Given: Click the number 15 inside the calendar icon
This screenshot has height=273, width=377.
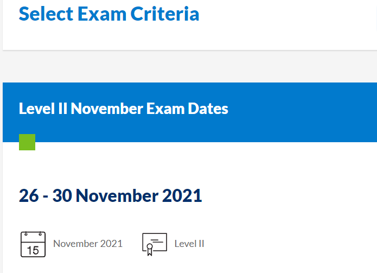Looking at the screenshot, I should [x=33, y=250].
